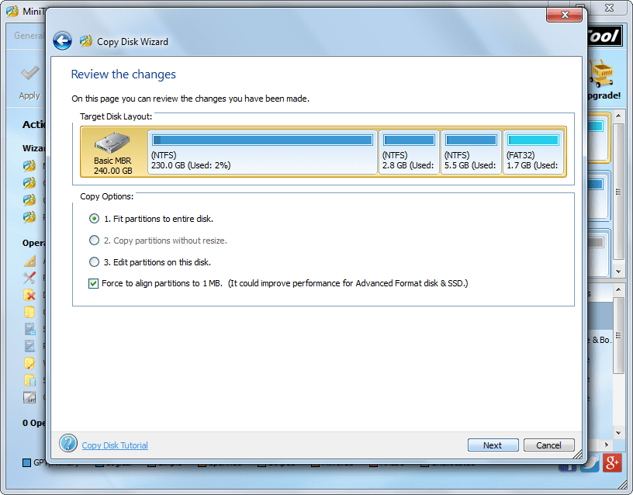The image size is (633, 495).
Task: Go back with the blue arrow button
Action: tap(63, 41)
